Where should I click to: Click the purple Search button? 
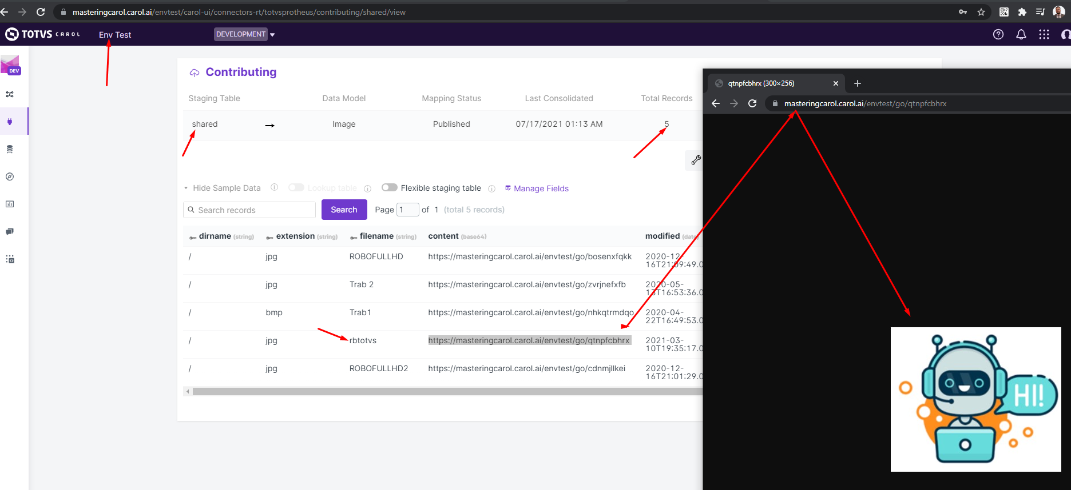344,210
